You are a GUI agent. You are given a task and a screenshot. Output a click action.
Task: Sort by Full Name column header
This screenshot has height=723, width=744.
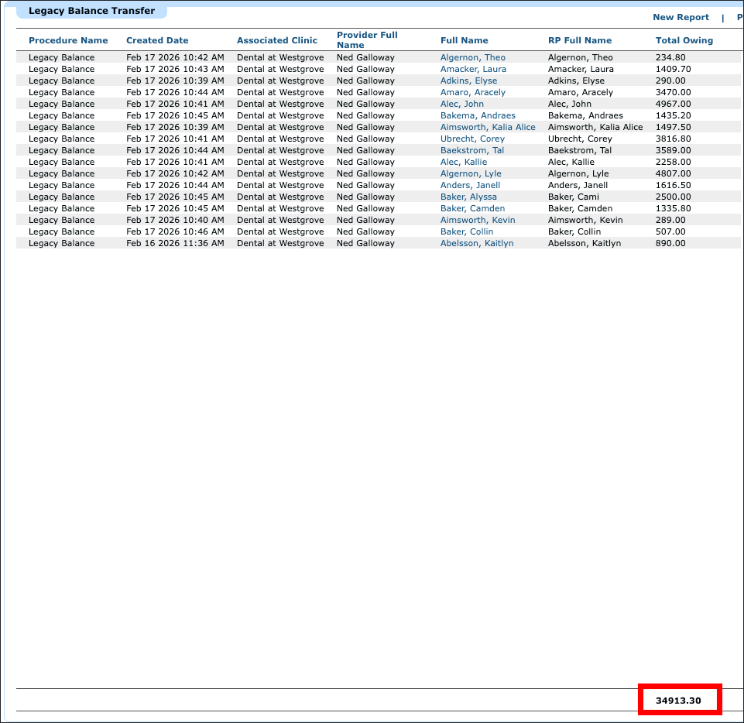tap(464, 40)
